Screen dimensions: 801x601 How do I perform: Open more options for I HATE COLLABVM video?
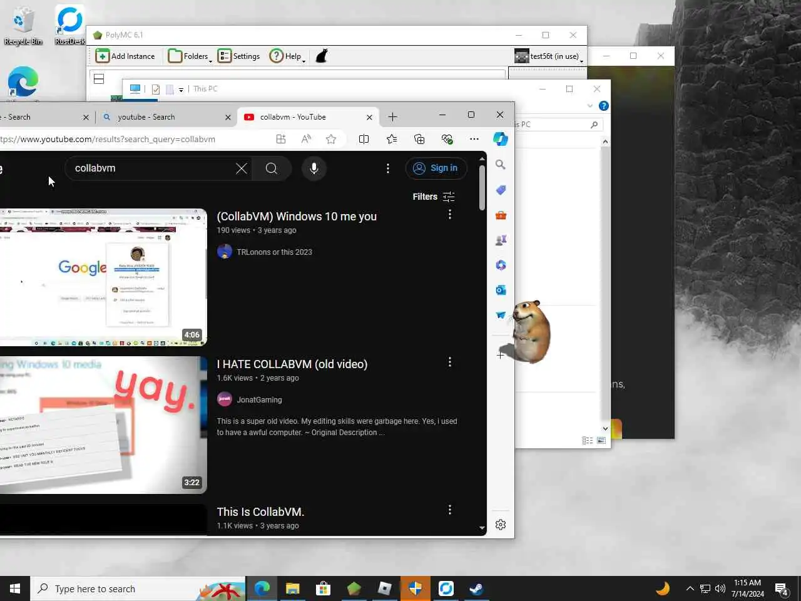449,362
